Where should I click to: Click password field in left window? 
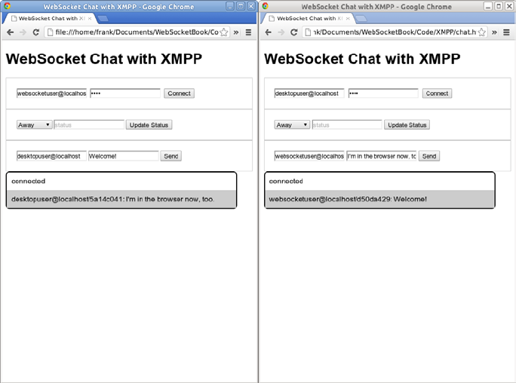point(125,93)
